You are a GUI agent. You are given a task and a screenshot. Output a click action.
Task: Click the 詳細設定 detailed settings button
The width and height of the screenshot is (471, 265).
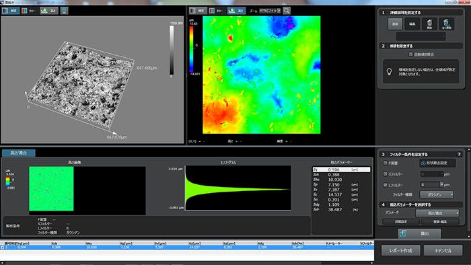401,222
